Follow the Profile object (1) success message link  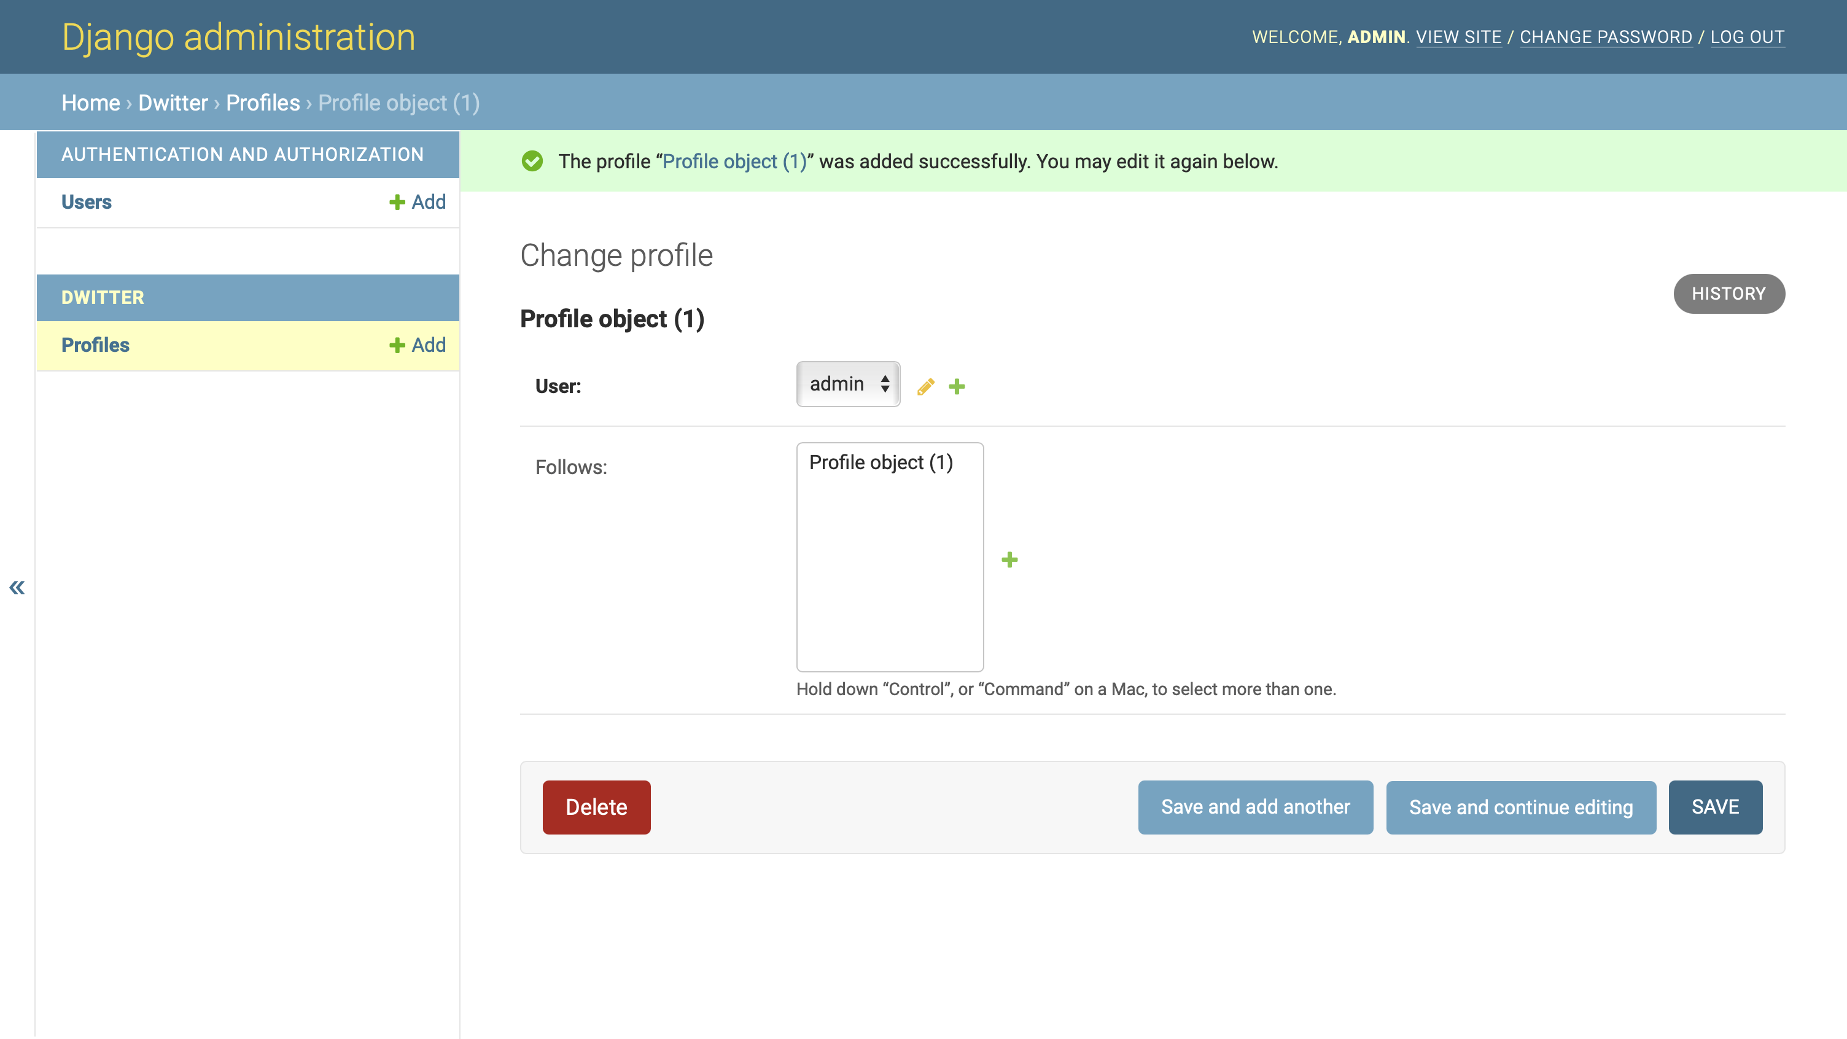click(x=733, y=161)
